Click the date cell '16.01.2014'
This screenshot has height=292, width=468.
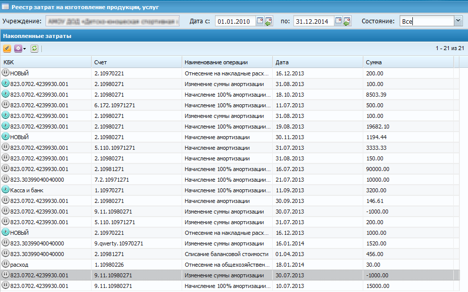click(x=318, y=243)
